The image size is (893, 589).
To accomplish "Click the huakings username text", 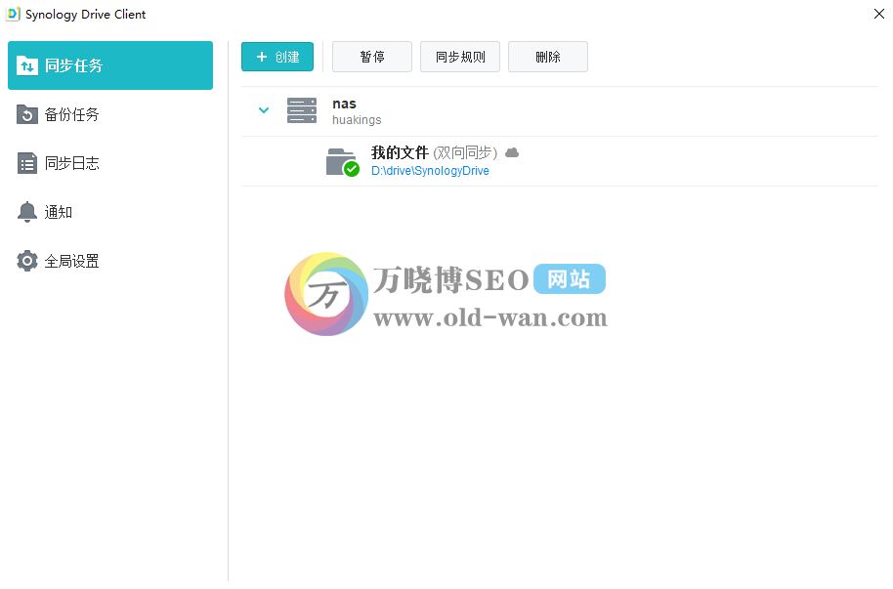I will (357, 120).
